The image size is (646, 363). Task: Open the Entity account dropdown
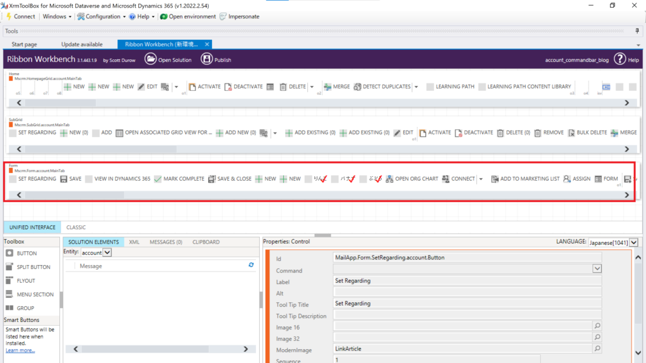pos(107,253)
